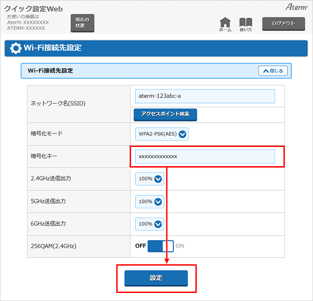Collapse the section with 閉じる
The image size is (313, 301).
[x=273, y=71]
